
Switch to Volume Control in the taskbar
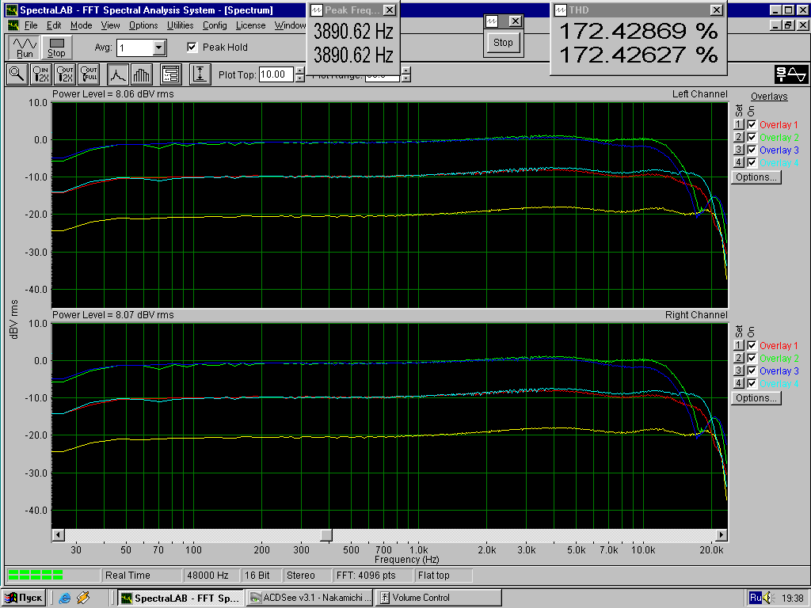[439, 598]
